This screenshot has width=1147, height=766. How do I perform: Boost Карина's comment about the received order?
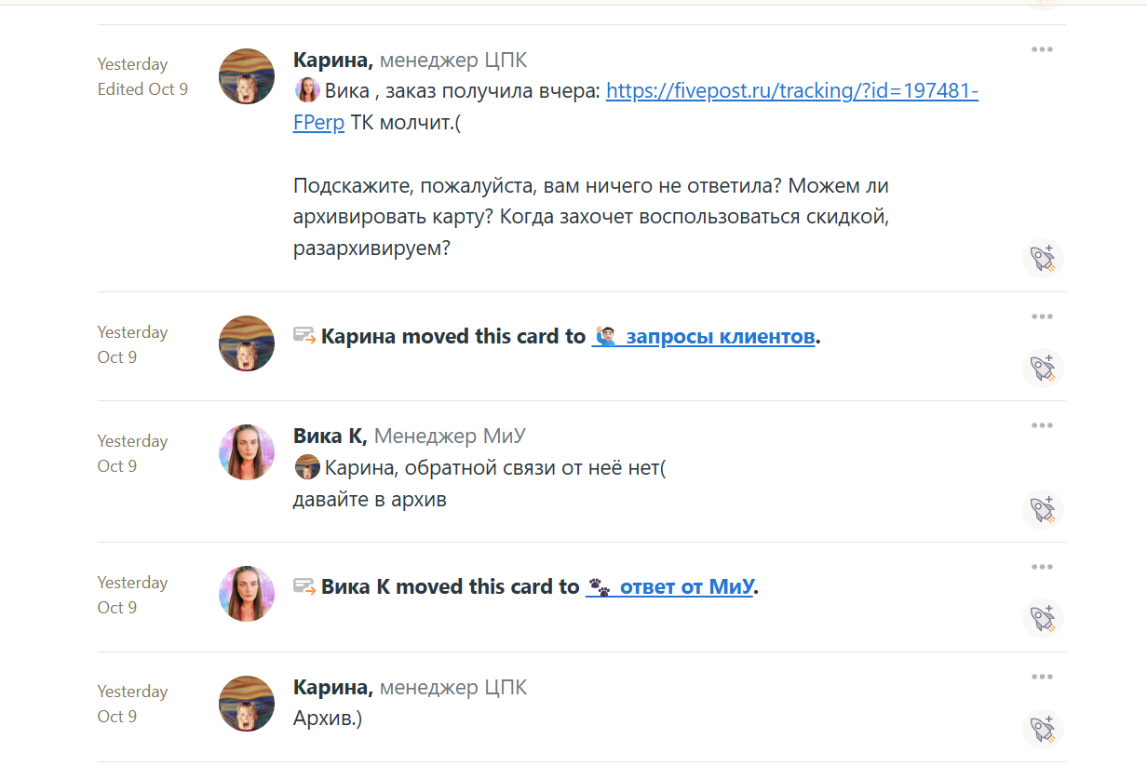[1043, 258]
